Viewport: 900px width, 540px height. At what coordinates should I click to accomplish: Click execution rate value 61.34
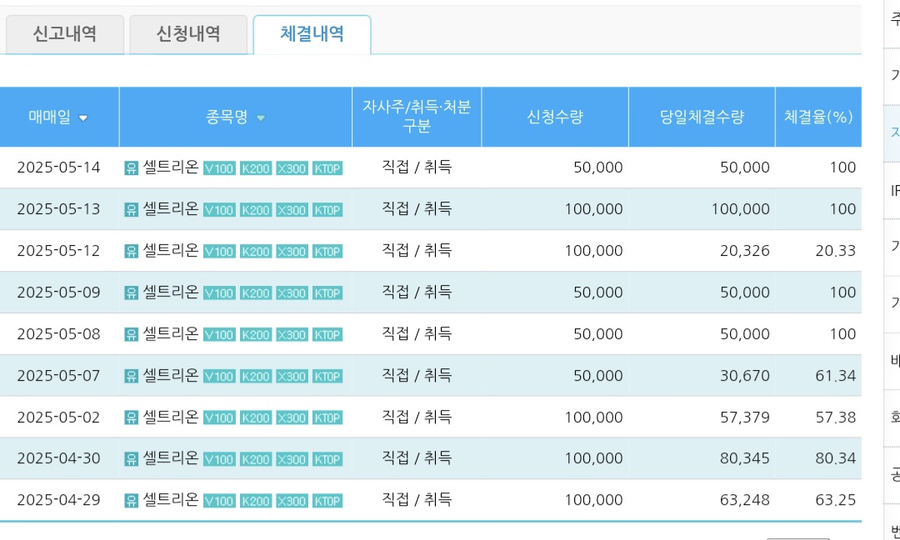[x=836, y=376]
